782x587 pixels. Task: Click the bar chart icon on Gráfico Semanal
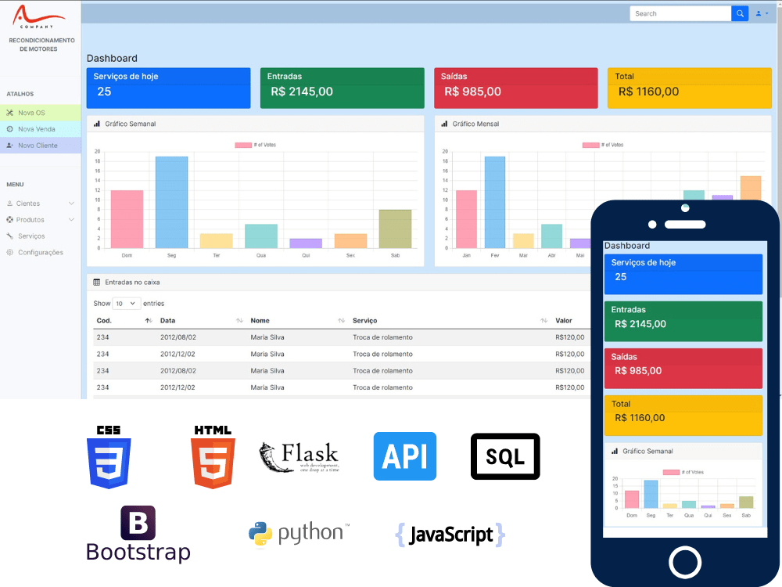[96, 123]
